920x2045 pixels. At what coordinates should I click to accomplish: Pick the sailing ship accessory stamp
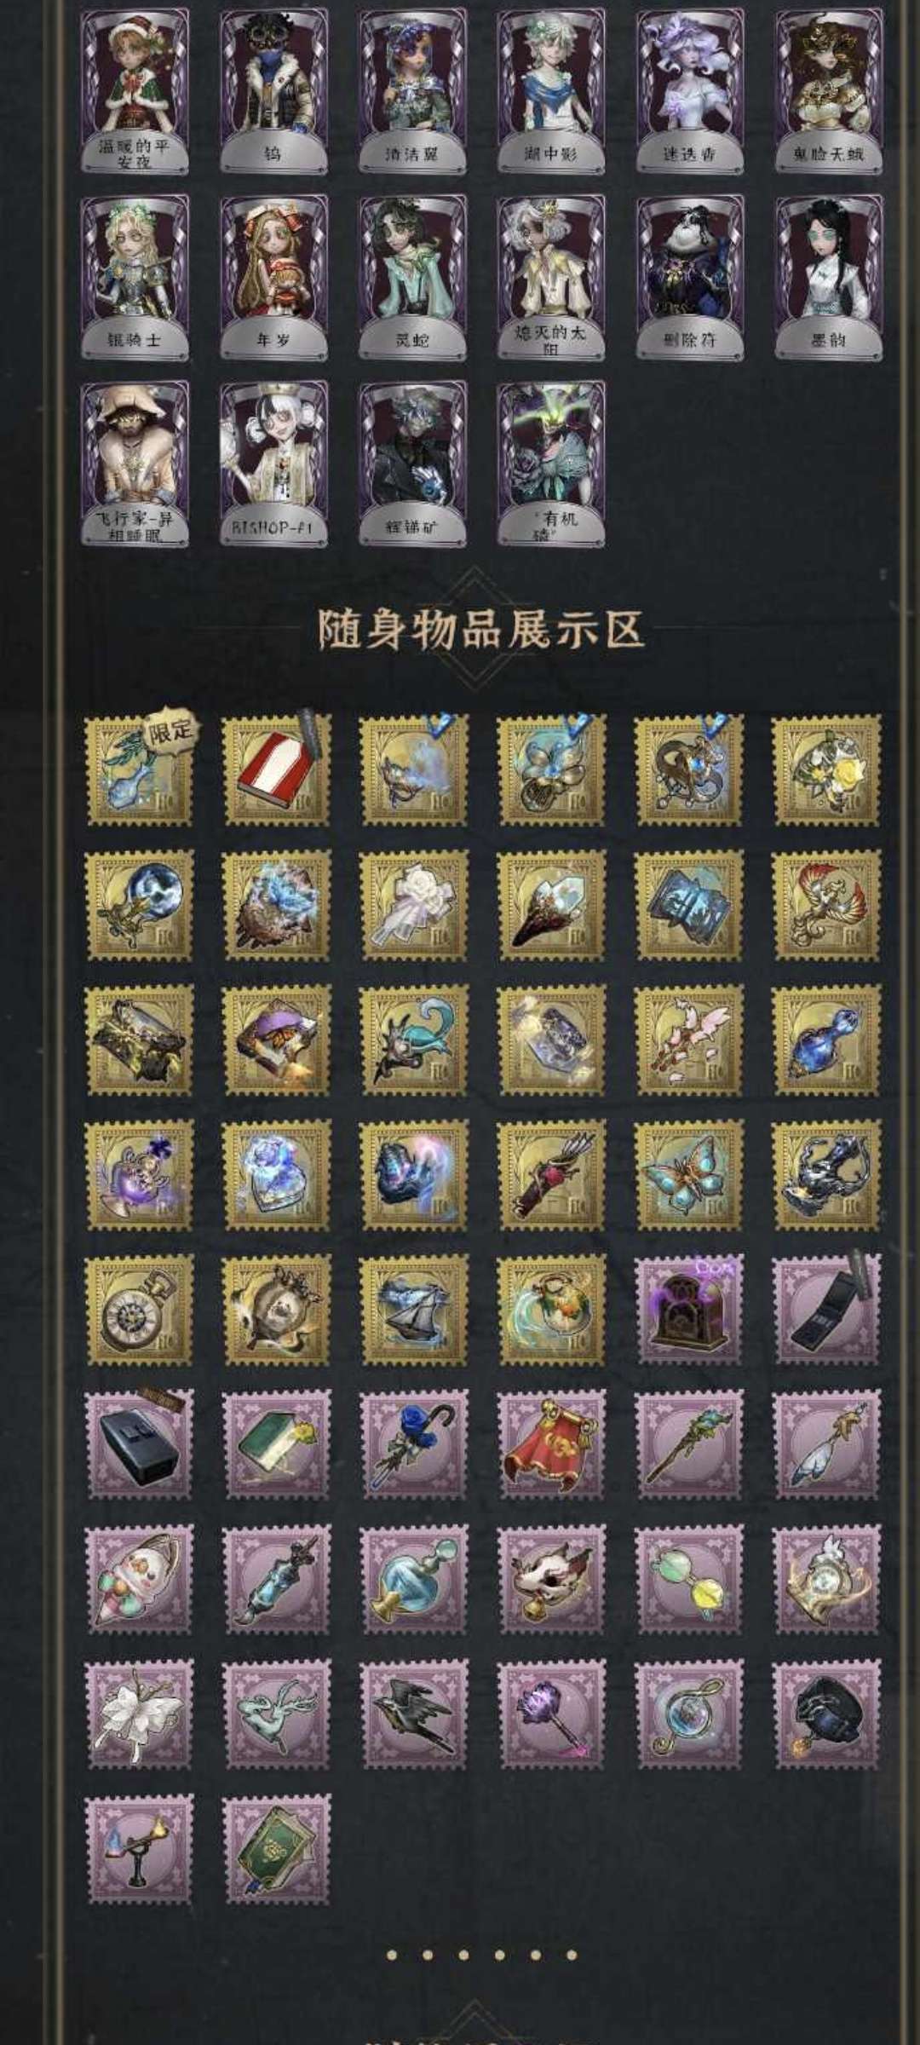(414, 1310)
